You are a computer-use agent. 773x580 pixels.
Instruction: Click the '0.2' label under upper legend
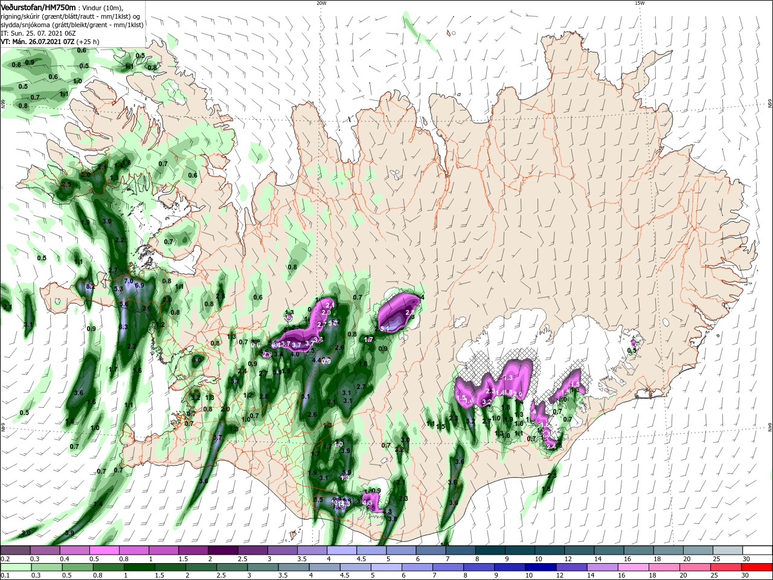point(5,559)
